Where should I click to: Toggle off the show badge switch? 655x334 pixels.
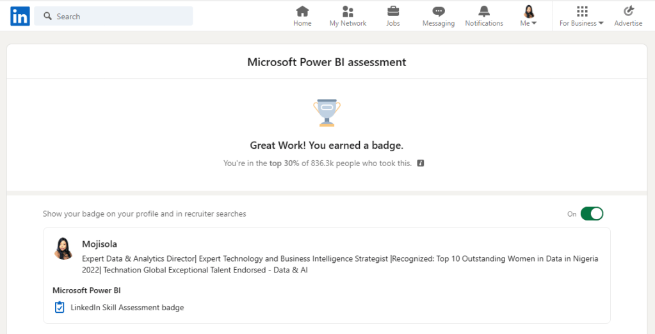click(x=592, y=214)
